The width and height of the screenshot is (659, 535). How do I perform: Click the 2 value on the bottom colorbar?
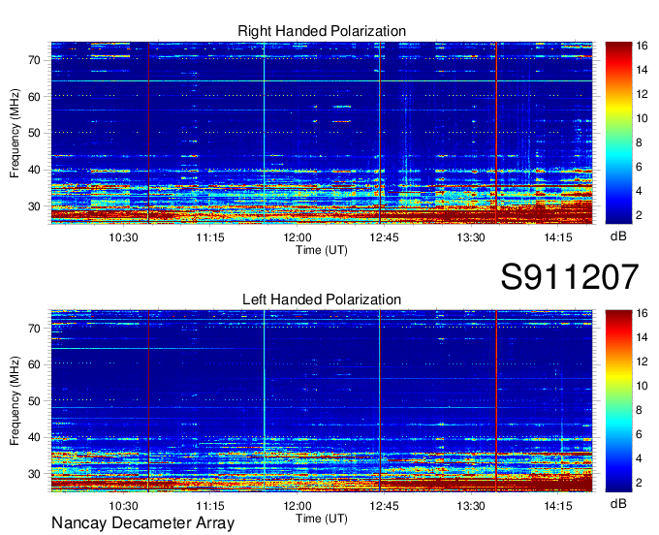[639, 483]
